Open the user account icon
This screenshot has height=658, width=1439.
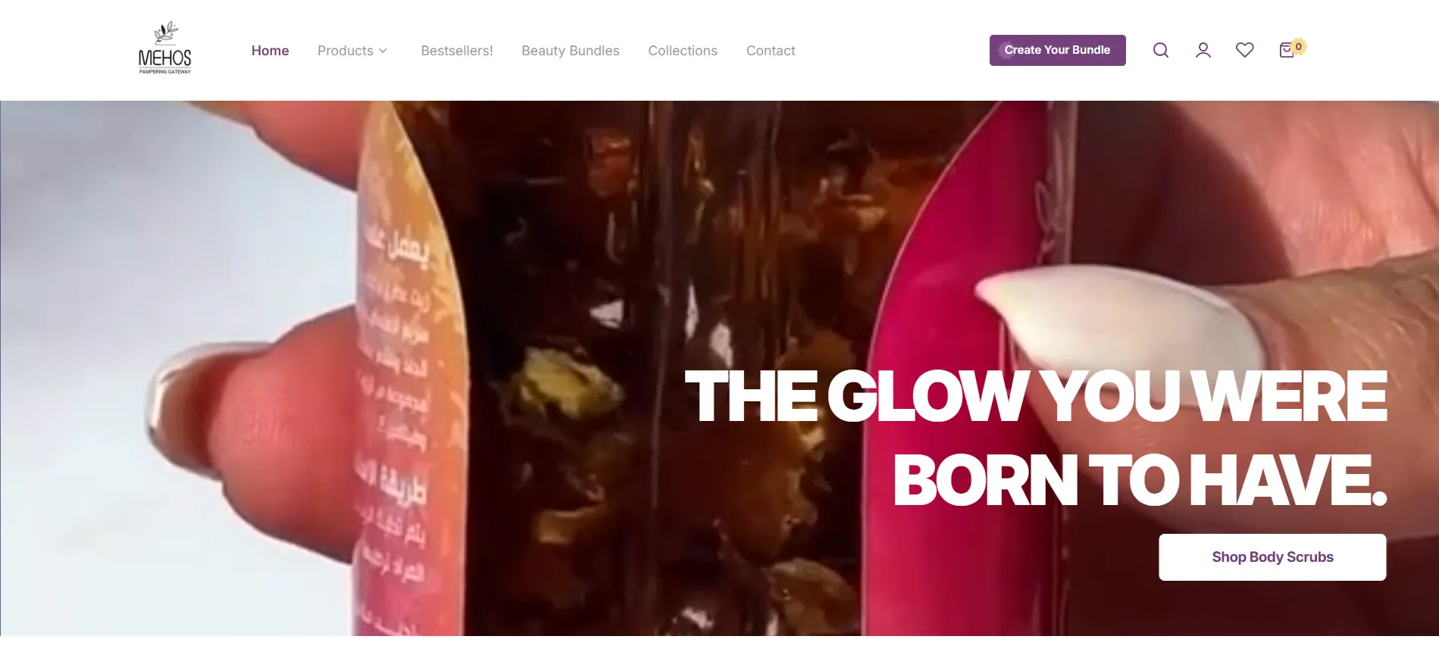pyautogui.click(x=1203, y=50)
